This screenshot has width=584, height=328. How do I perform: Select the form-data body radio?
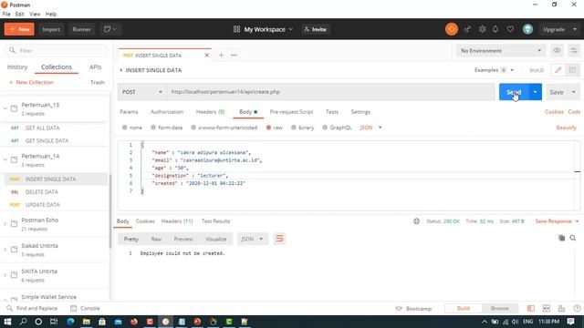(x=153, y=128)
